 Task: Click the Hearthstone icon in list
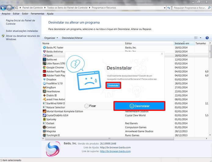[x=44, y=91]
